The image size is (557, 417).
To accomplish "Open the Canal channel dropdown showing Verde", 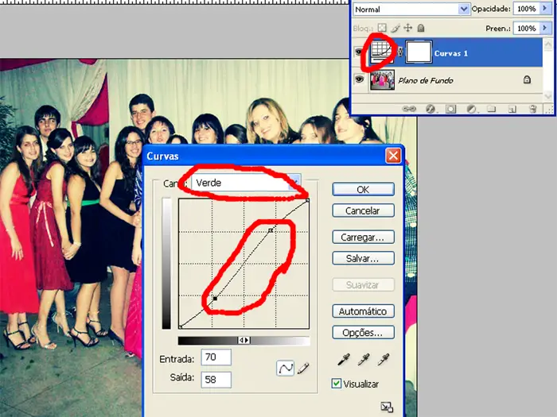I will coord(246,183).
